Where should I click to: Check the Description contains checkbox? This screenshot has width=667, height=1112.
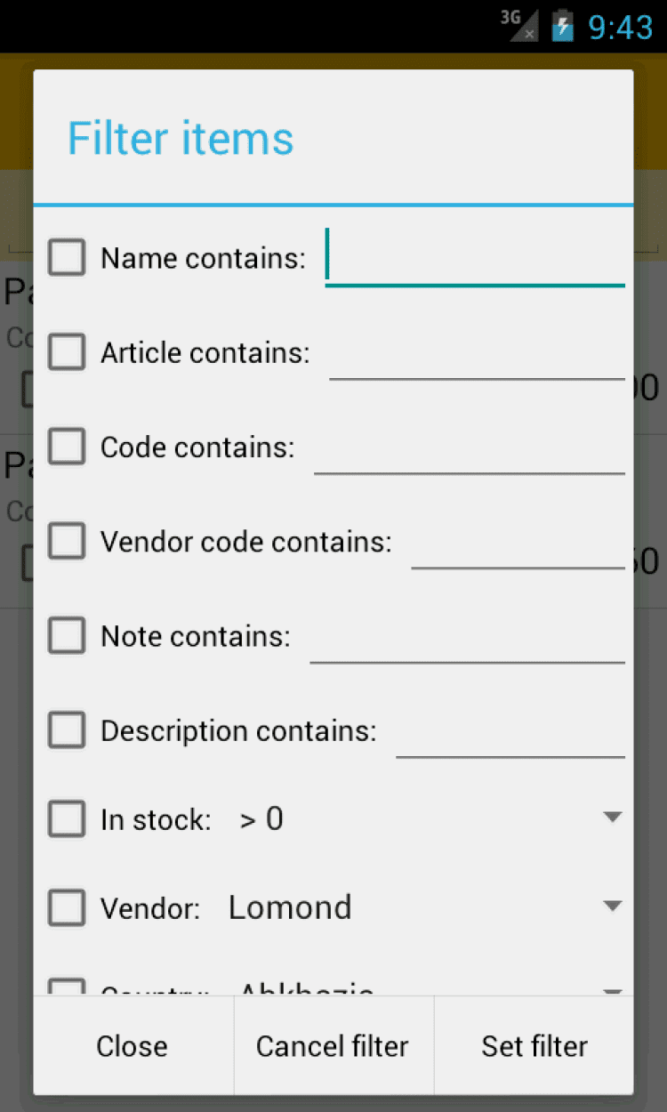pos(67,730)
